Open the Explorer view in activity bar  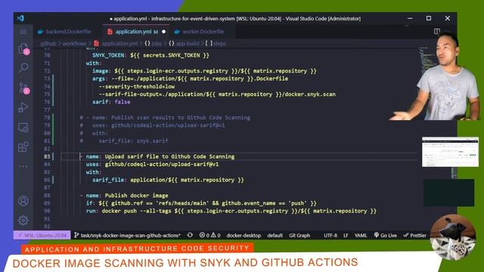point(23,48)
